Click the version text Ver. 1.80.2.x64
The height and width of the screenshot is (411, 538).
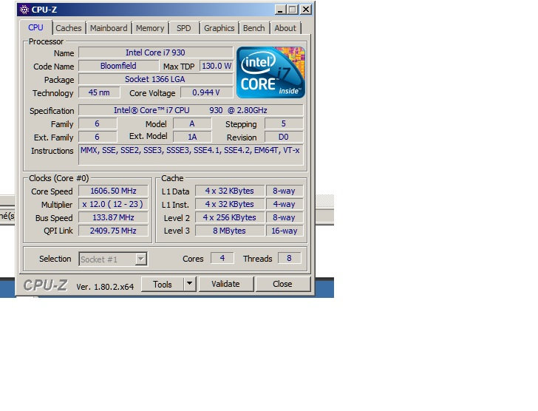105,287
